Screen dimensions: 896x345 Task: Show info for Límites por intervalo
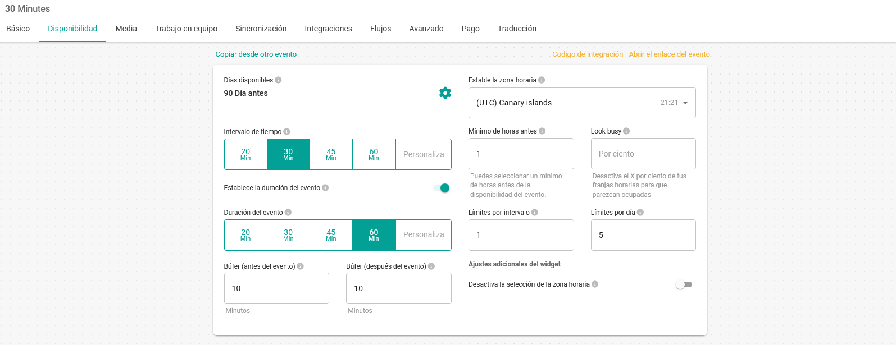pos(535,213)
